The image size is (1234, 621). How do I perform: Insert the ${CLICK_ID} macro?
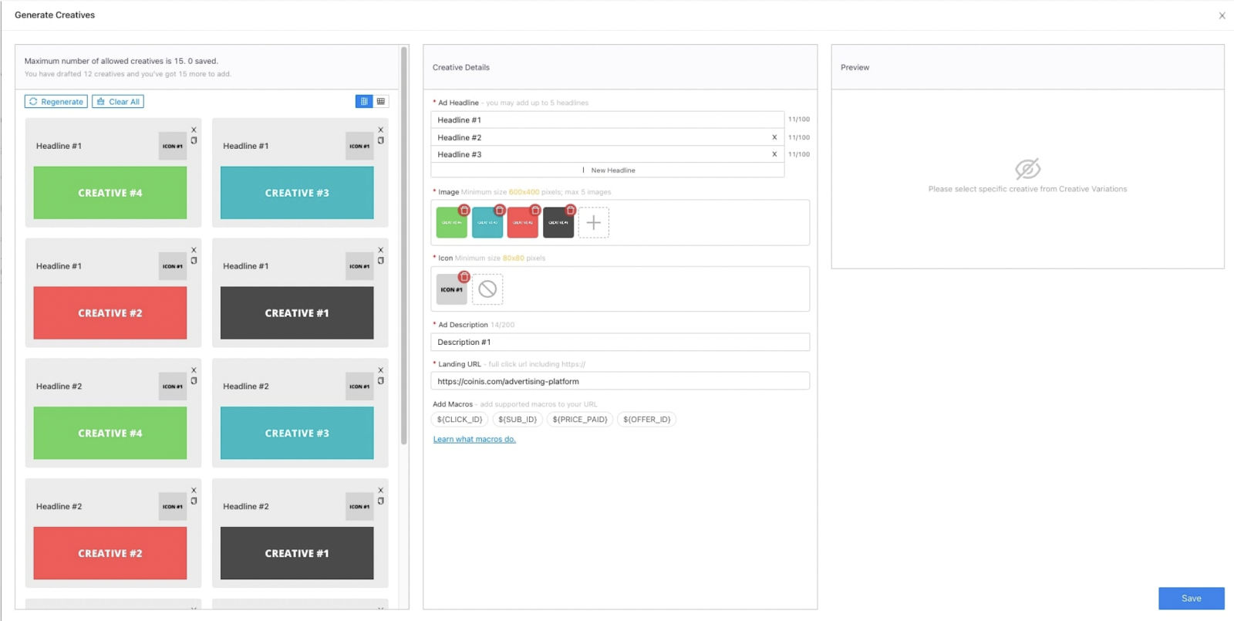pyautogui.click(x=460, y=420)
